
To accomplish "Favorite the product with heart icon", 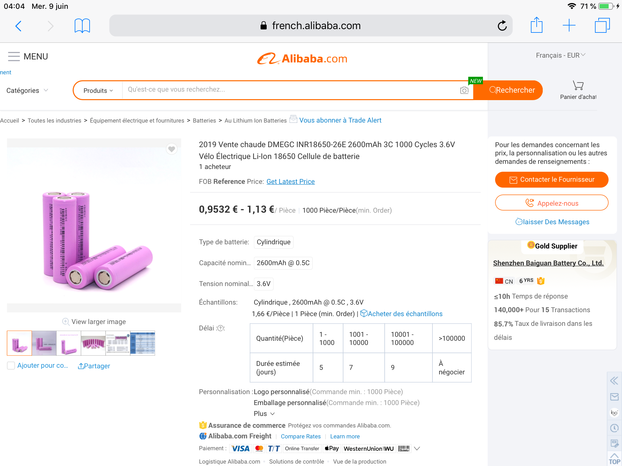I will coord(172,149).
